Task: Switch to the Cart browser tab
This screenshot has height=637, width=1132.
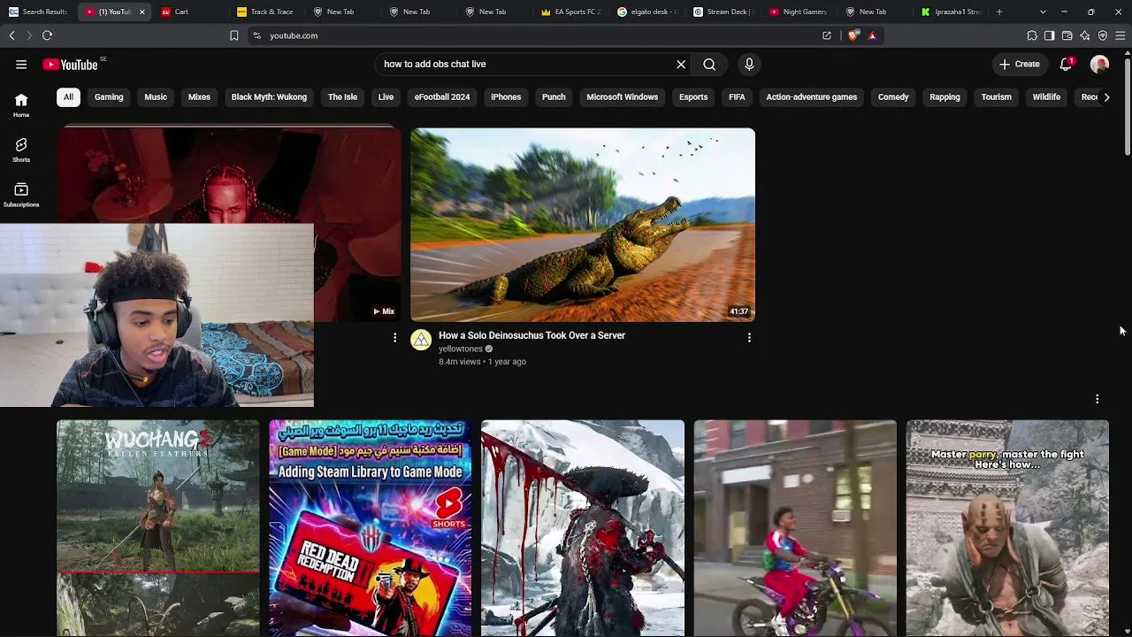Action: tap(190, 12)
